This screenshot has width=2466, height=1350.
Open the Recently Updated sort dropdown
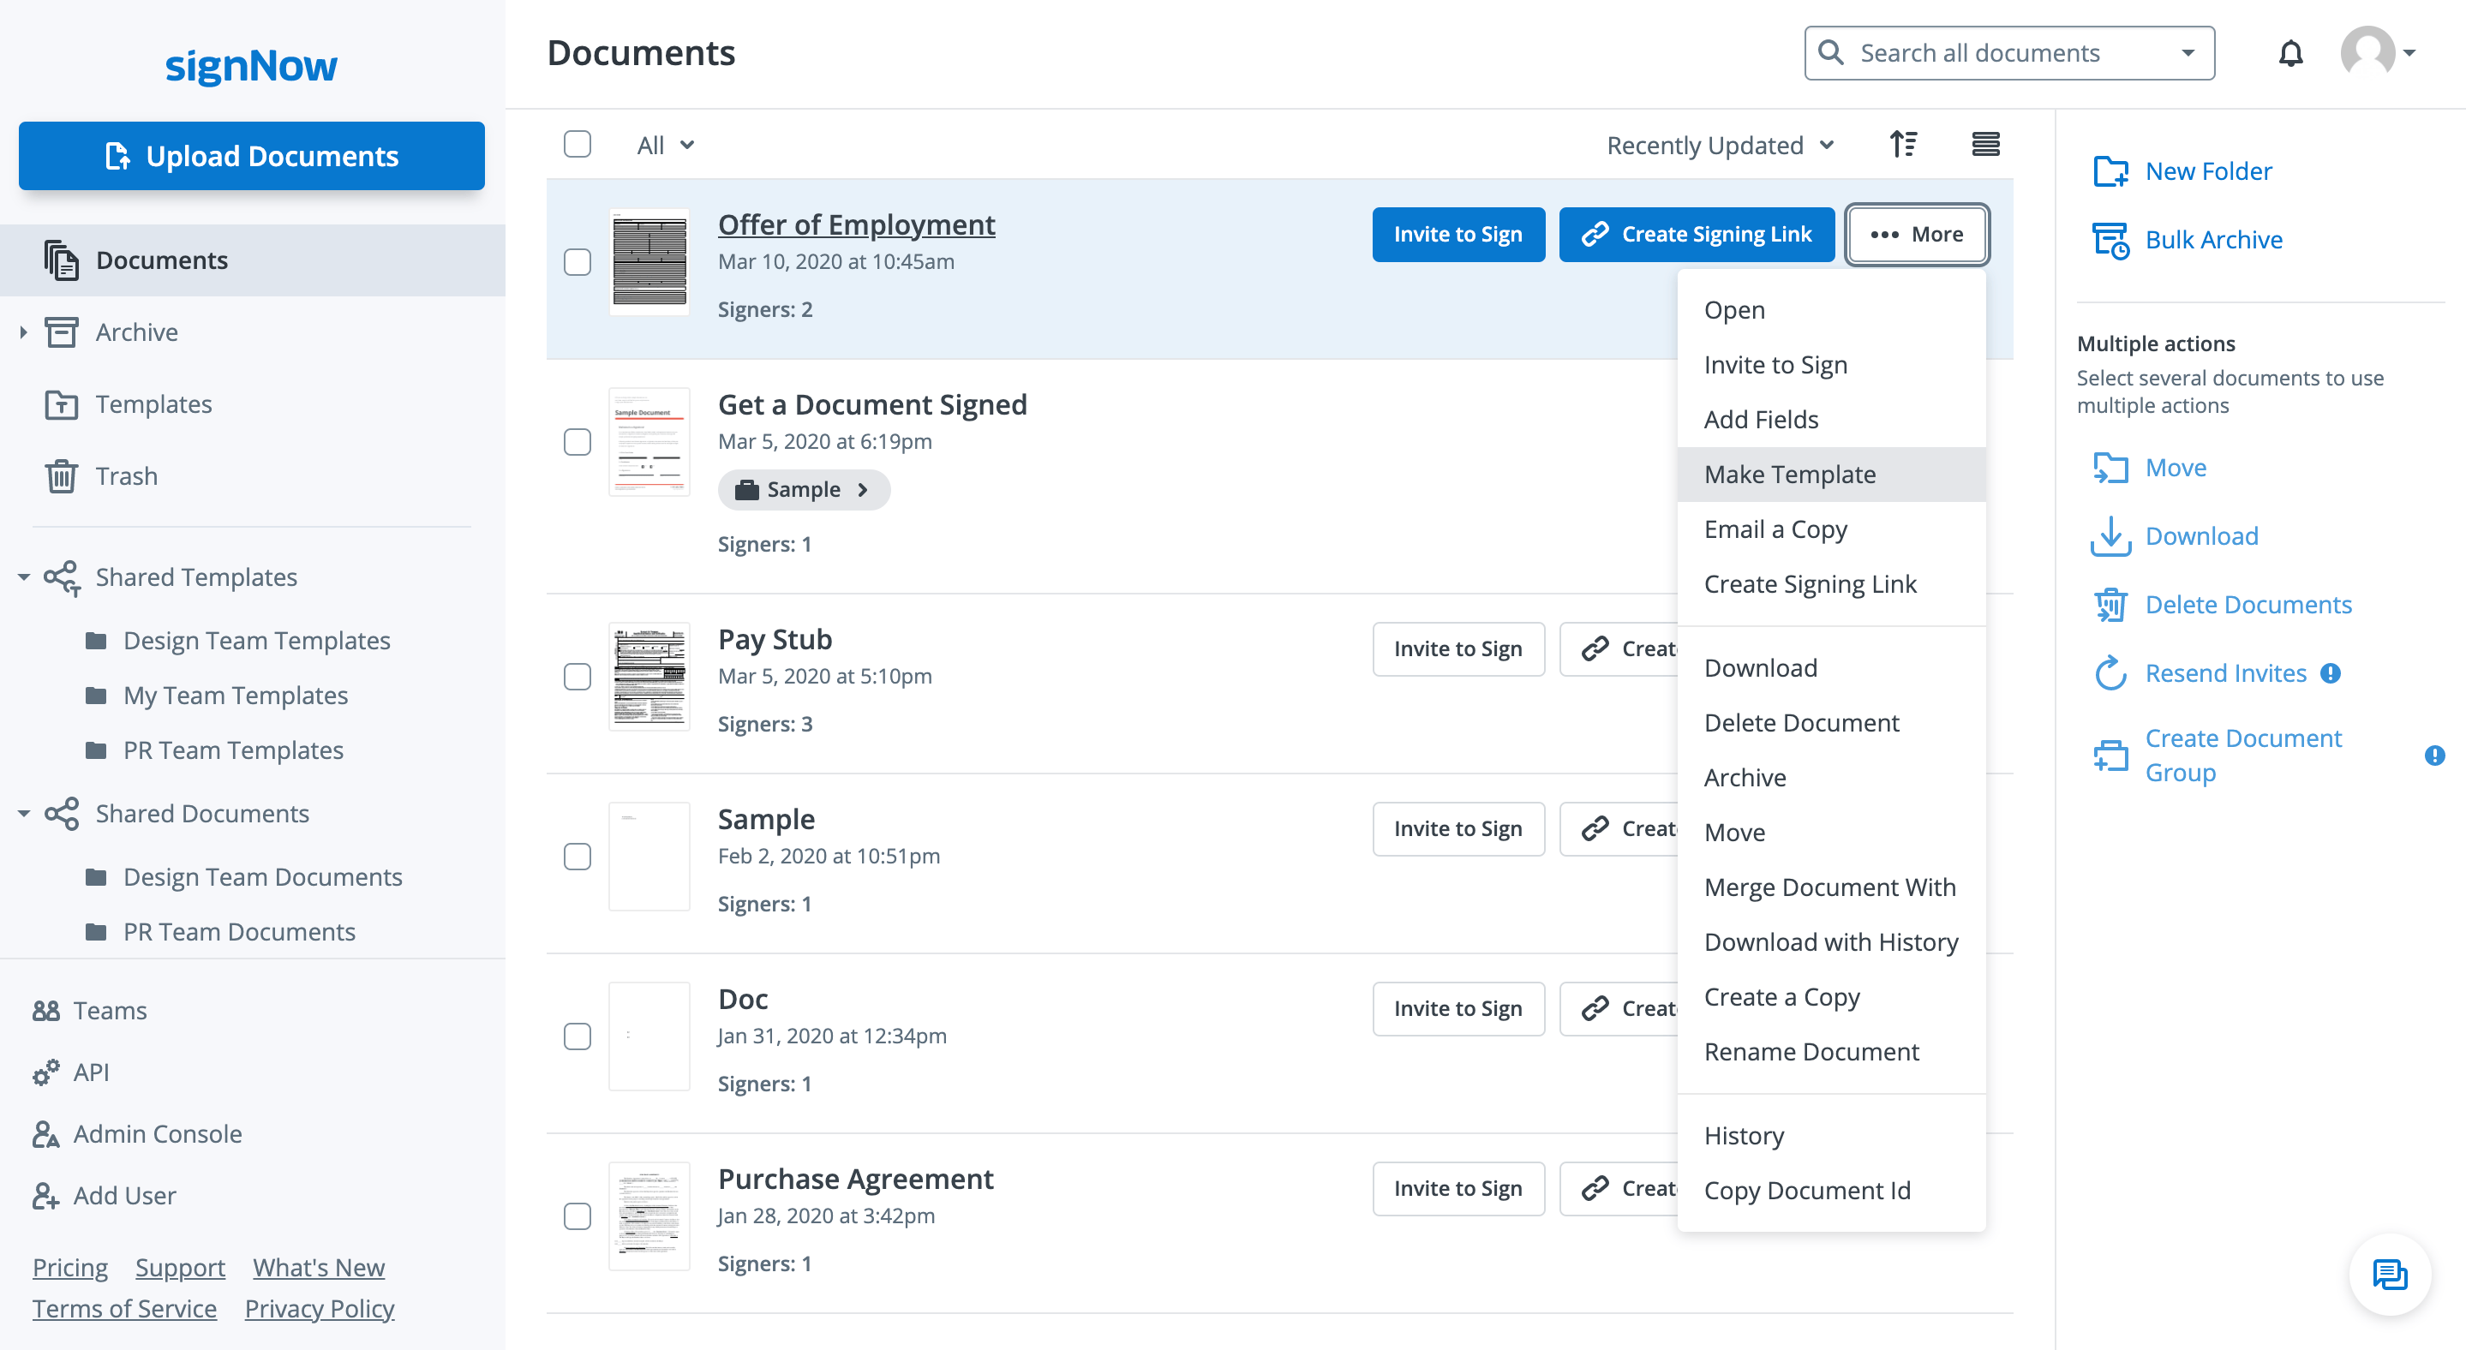click(x=1720, y=146)
